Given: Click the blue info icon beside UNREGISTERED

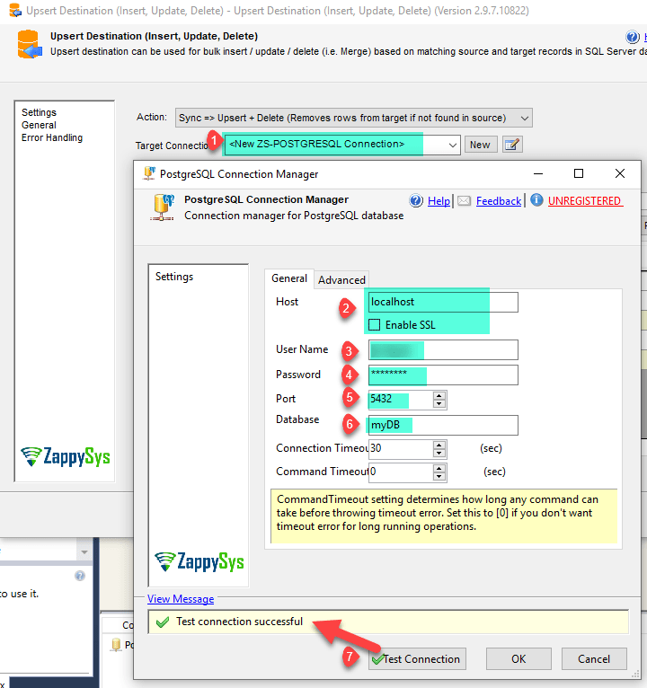Looking at the screenshot, I should click(536, 200).
